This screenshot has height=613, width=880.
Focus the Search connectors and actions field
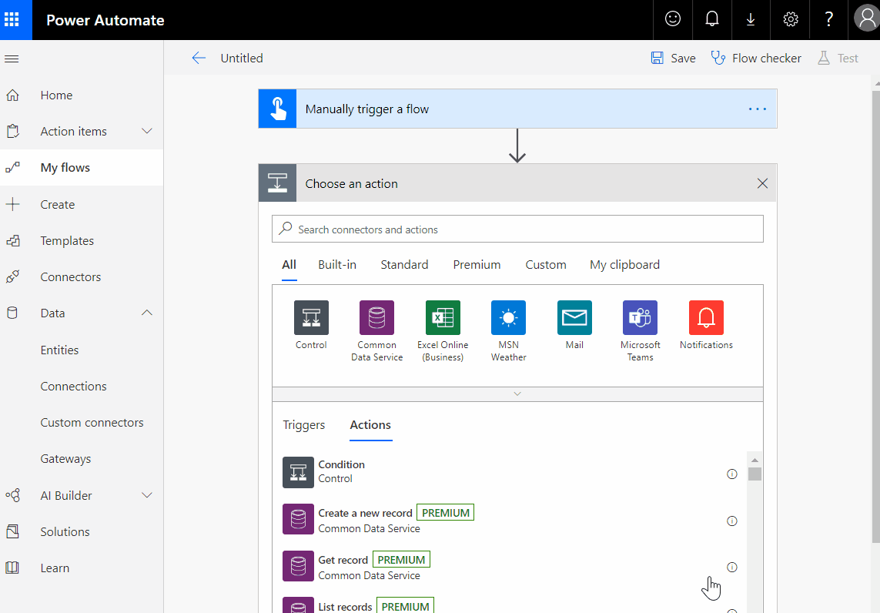517,229
